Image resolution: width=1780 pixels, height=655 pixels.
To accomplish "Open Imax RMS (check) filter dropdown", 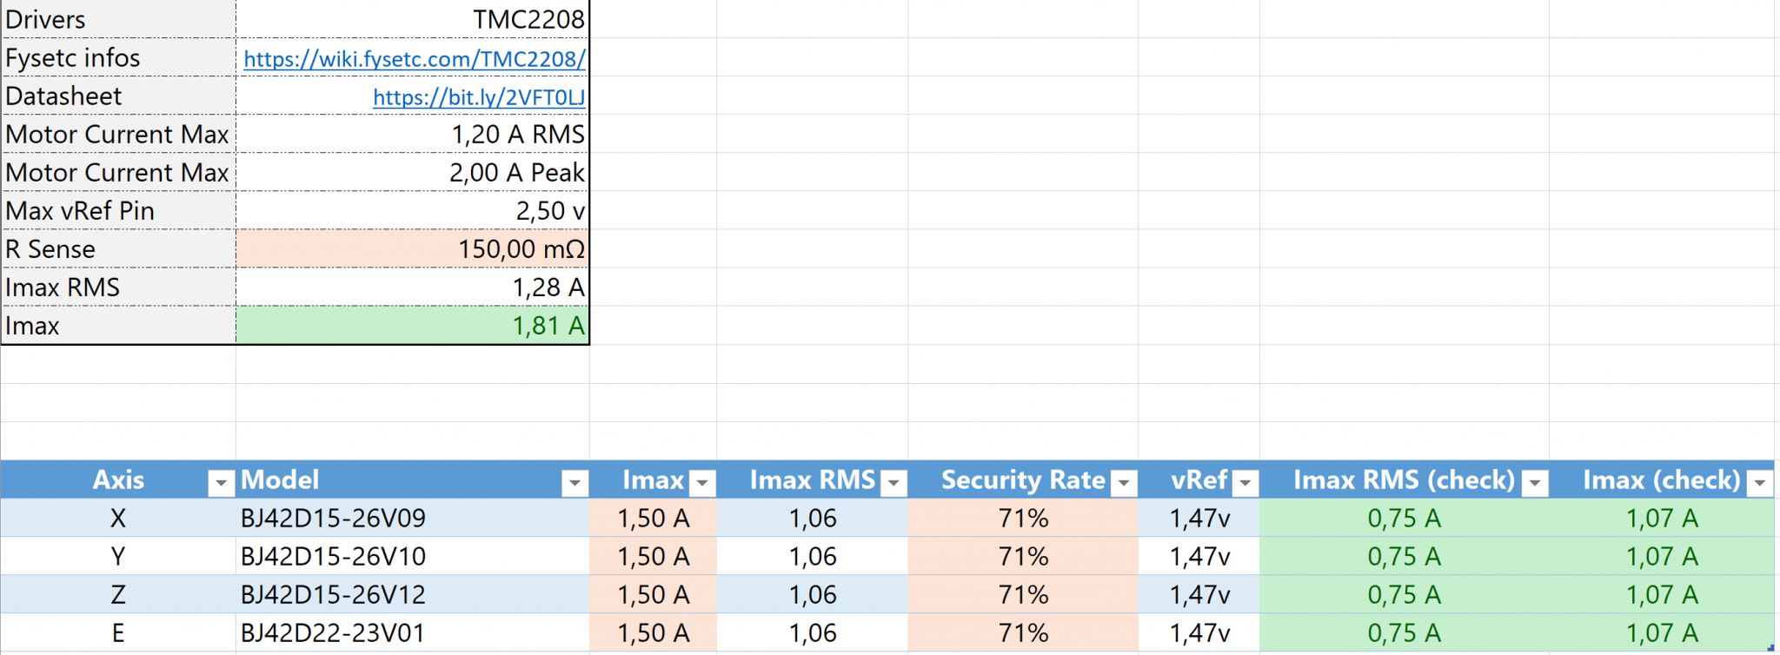I will 1535,482.
